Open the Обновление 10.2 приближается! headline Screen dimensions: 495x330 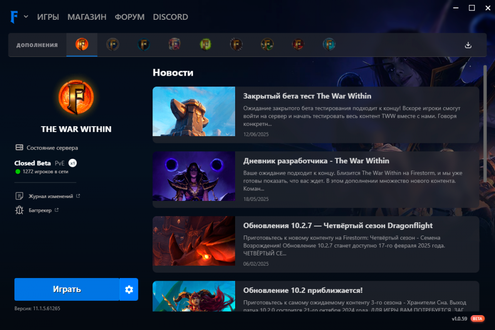(x=303, y=290)
